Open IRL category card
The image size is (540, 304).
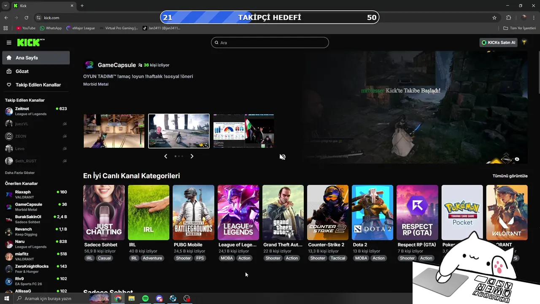tap(148, 212)
